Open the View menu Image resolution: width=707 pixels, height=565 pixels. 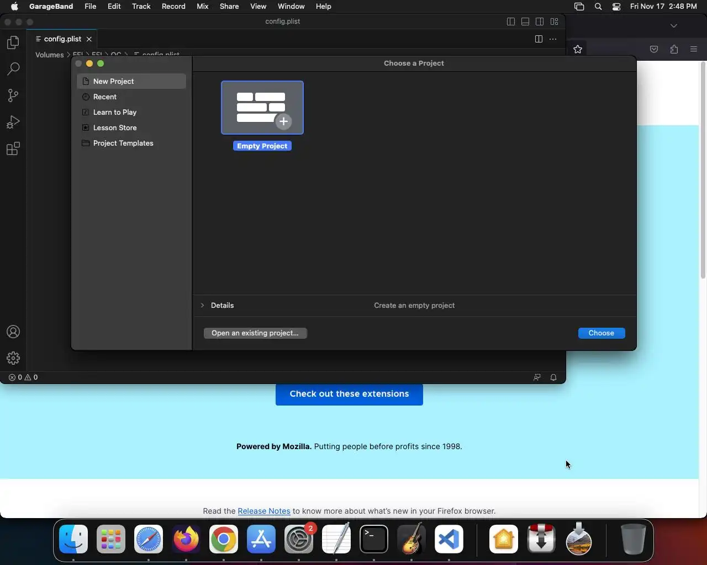pyautogui.click(x=258, y=7)
